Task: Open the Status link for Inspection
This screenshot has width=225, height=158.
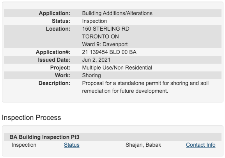Action: [72, 145]
